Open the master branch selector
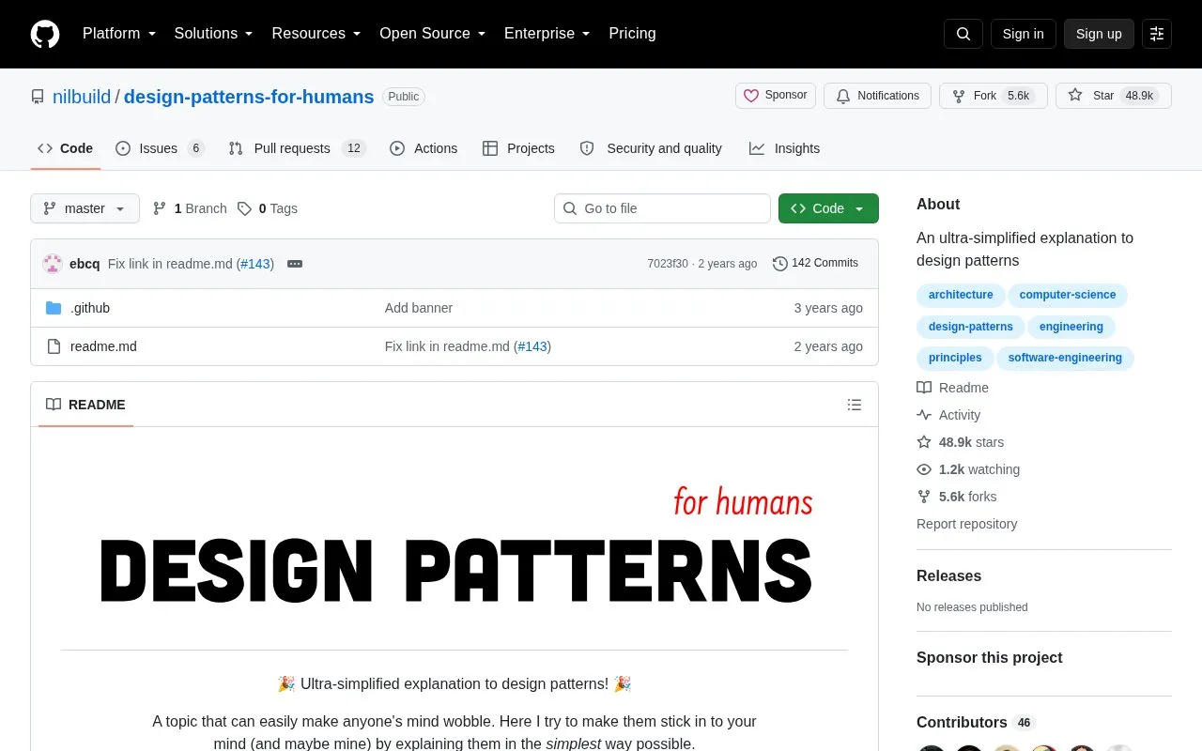This screenshot has width=1202, height=751. click(85, 208)
